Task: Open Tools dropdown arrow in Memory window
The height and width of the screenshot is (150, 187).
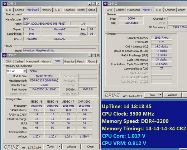Action: tap(160, 95)
